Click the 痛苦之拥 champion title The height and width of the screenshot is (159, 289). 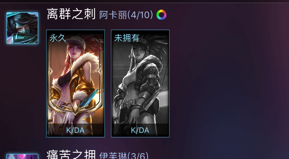tap(71, 155)
